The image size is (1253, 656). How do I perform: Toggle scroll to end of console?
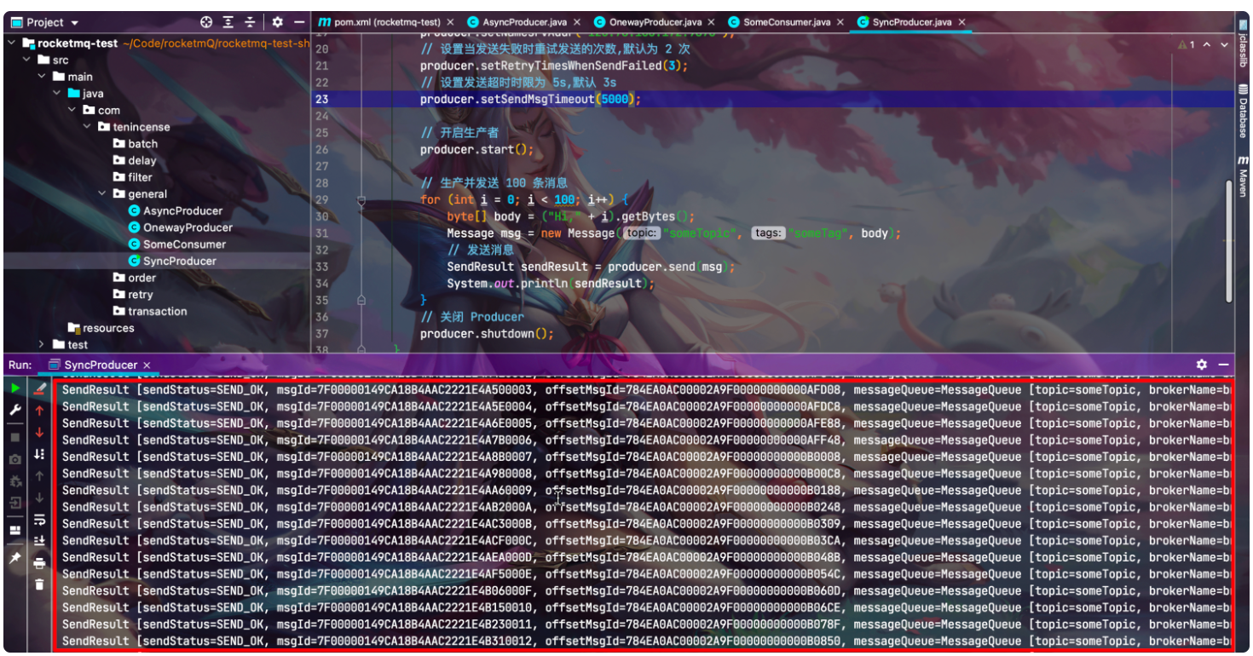coord(39,541)
